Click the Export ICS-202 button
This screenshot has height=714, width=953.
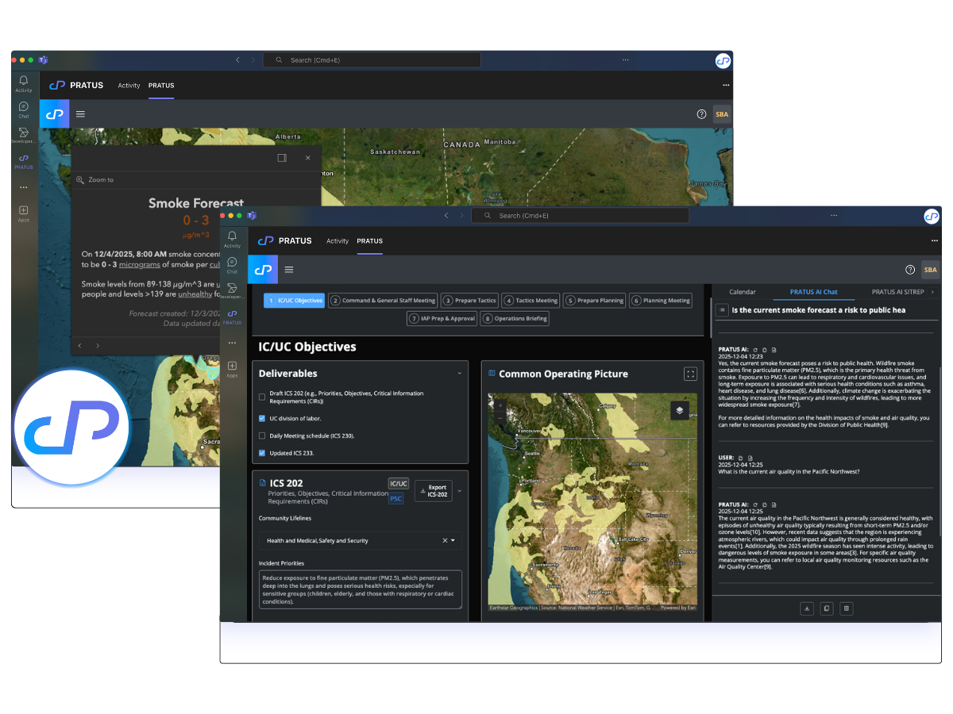433,490
